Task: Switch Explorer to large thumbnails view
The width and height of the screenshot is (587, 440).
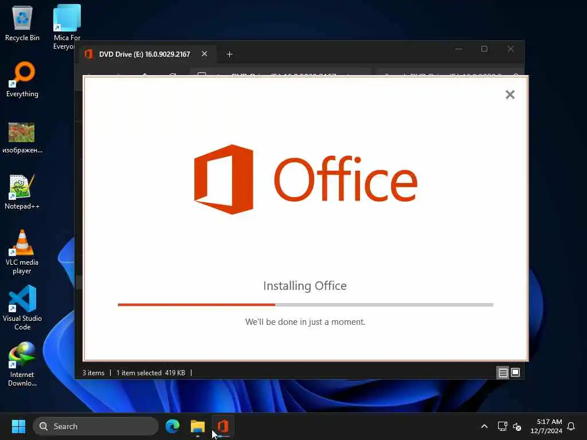Action: click(x=515, y=372)
